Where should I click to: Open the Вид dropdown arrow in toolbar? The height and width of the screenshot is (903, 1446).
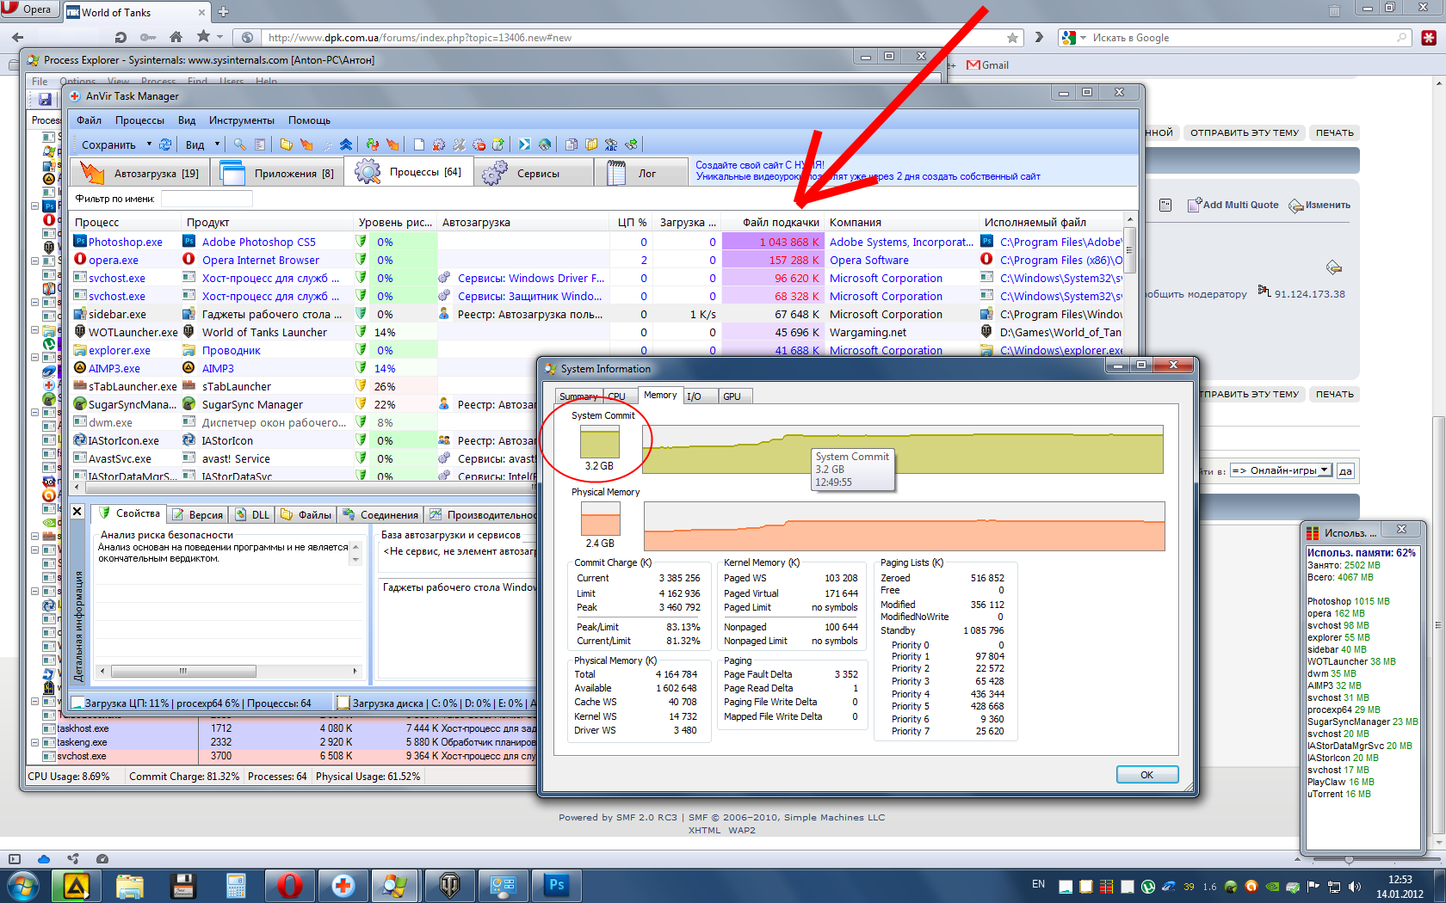click(x=217, y=144)
